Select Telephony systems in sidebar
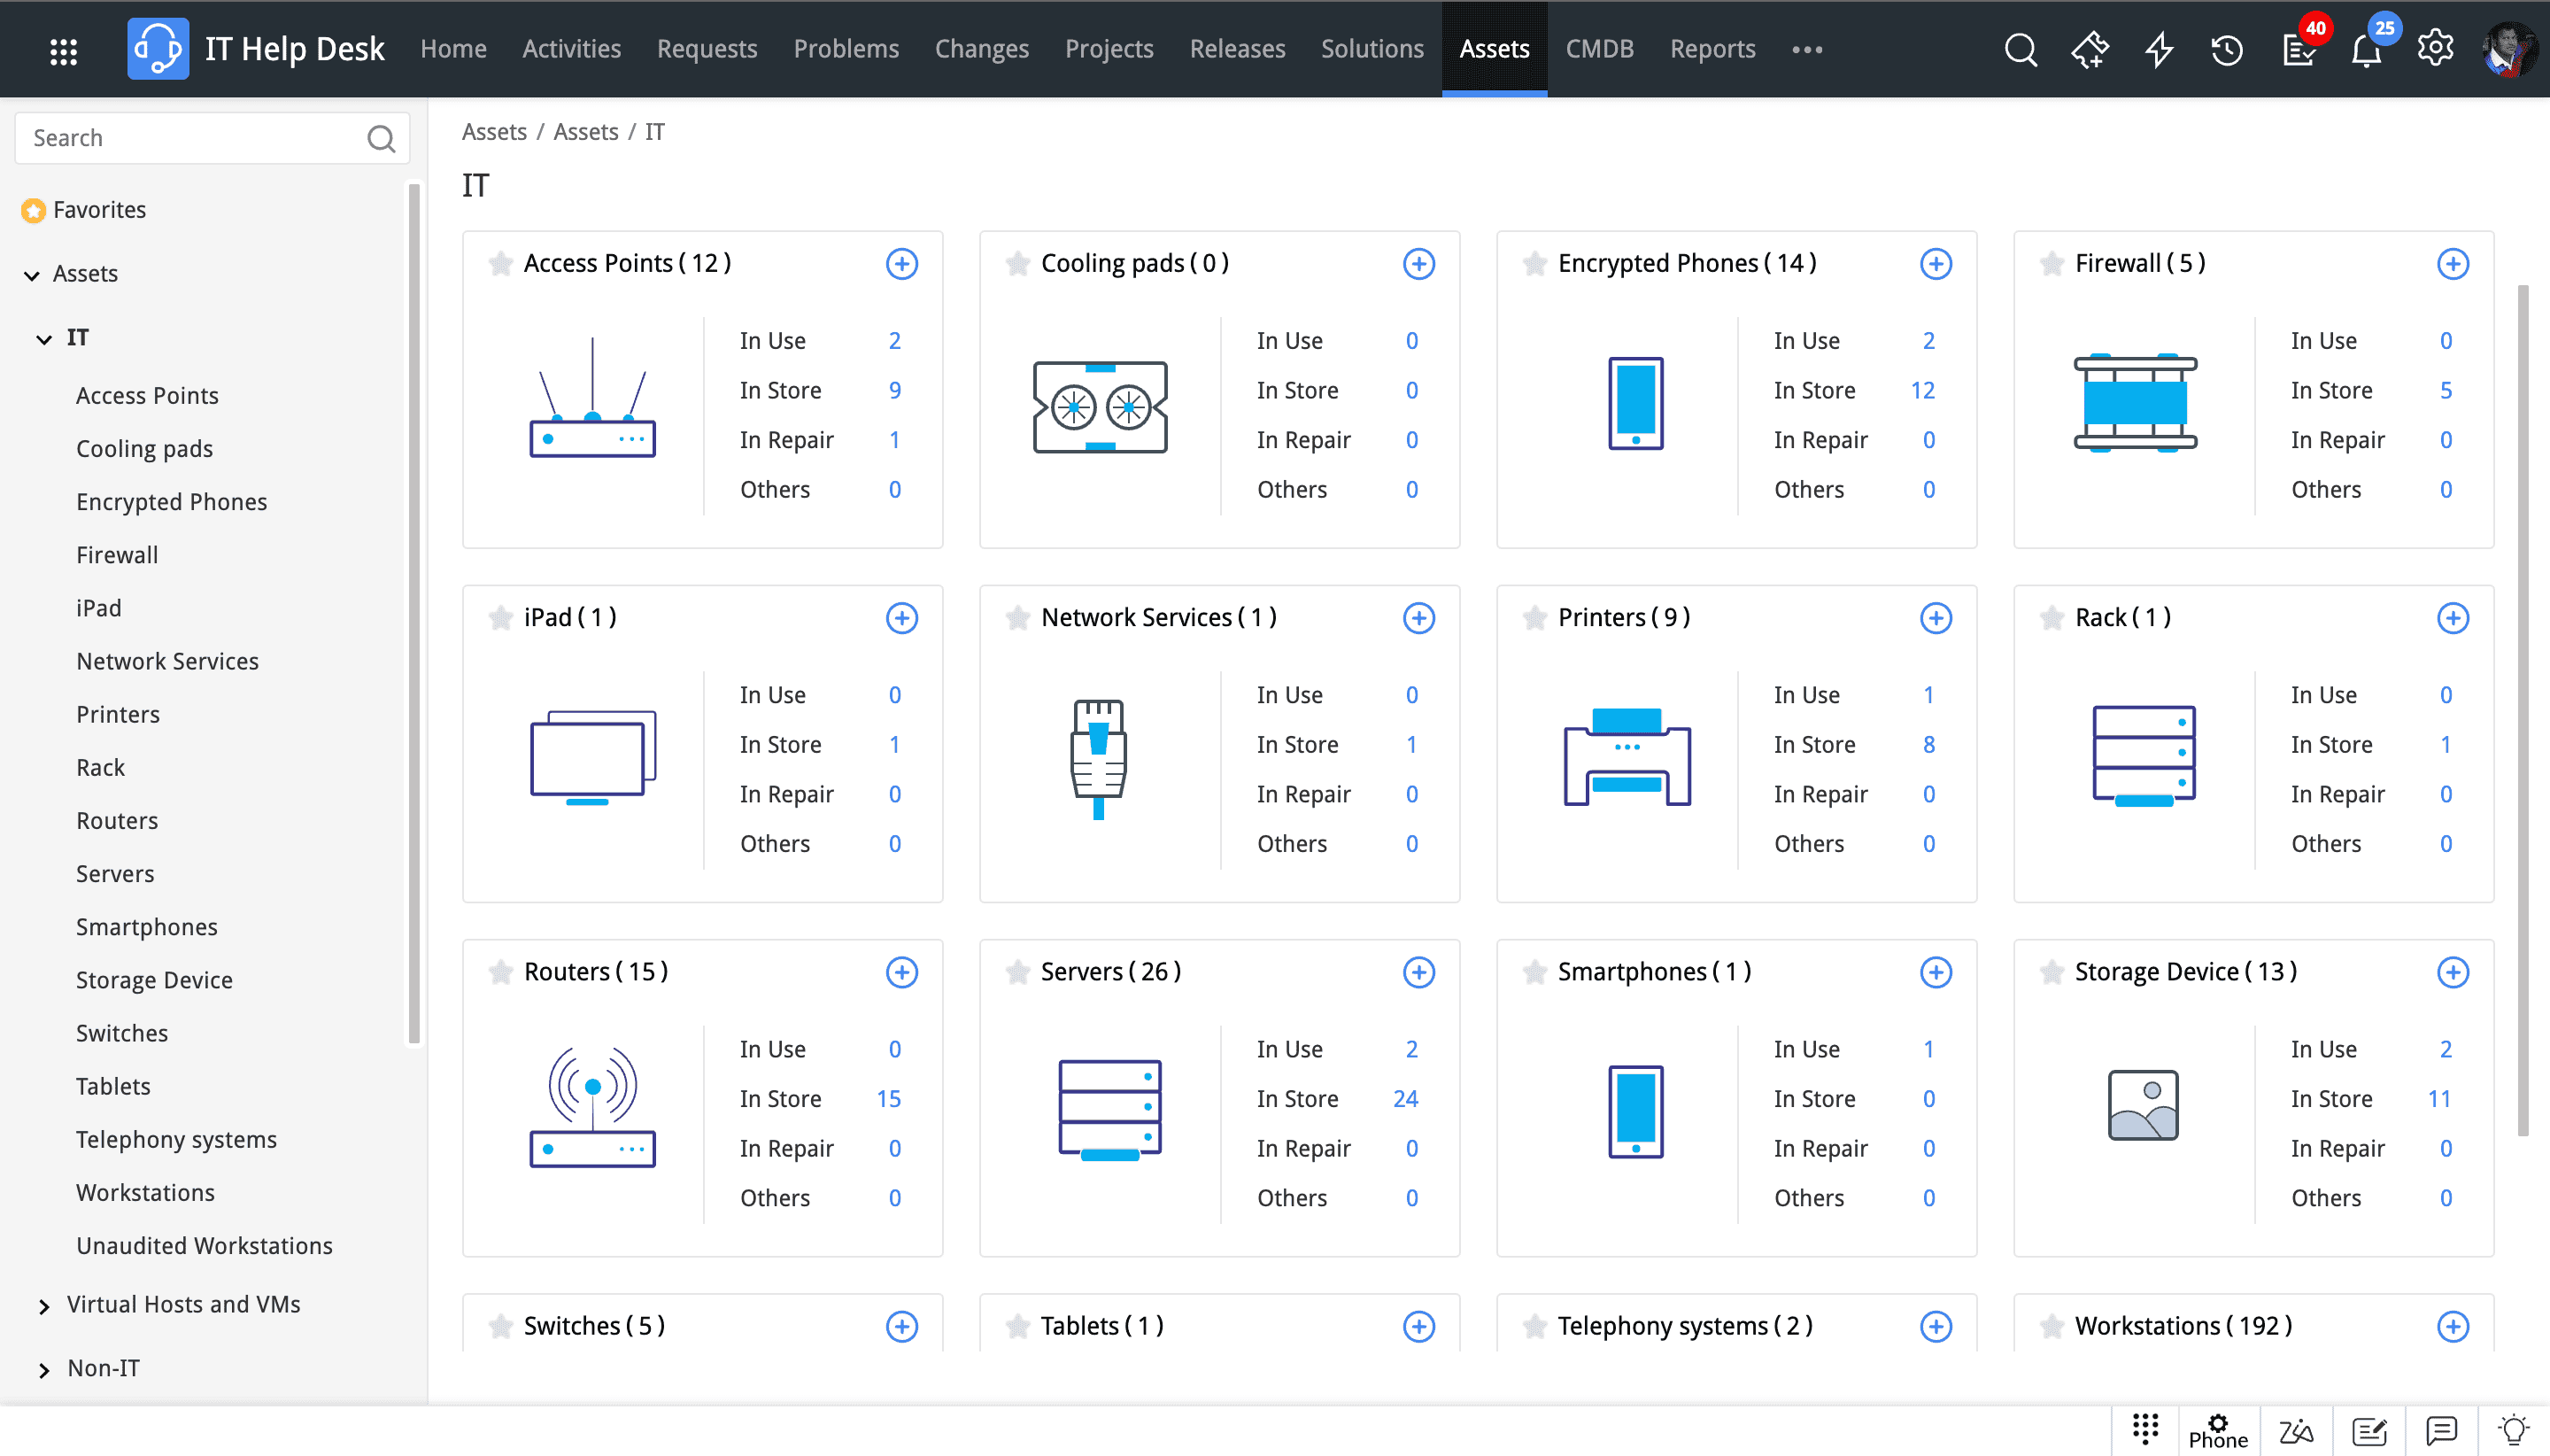This screenshot has height=1456, width=2550. click(x=176, y=1140)
